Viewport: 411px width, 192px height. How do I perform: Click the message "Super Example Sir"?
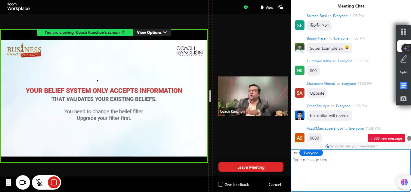[x=329, y=48]
